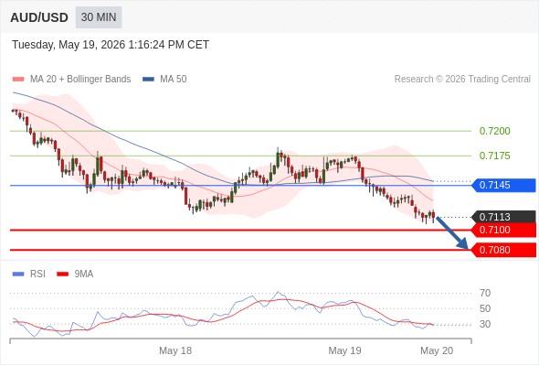Click the red 0.7100 support price tag
The height and width of the screenshot is (366, 539).
click(x=503, y=230)
